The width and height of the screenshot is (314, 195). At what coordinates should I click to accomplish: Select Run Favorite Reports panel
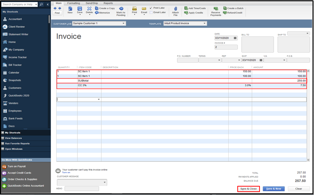26,143
